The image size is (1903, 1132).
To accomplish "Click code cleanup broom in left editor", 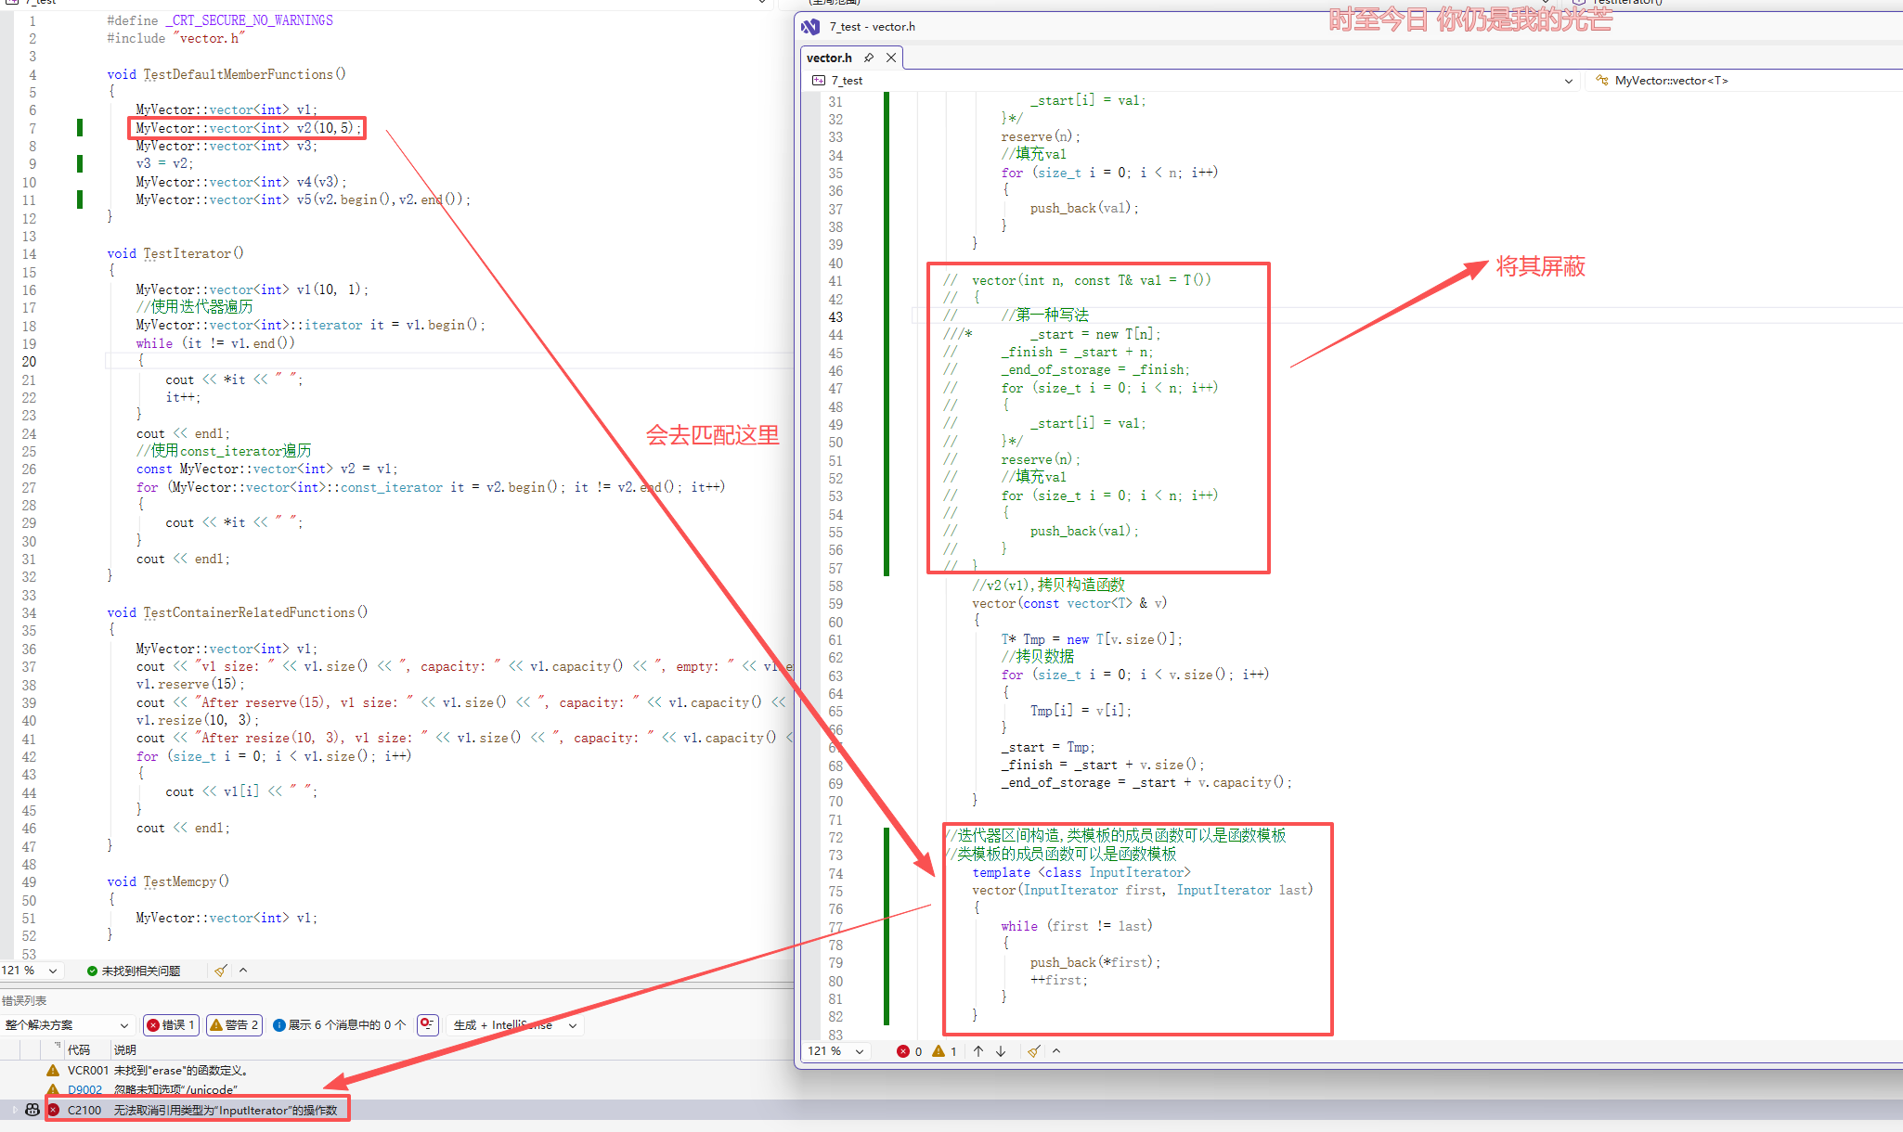I will pyautogui.click(x=220, y=971).
